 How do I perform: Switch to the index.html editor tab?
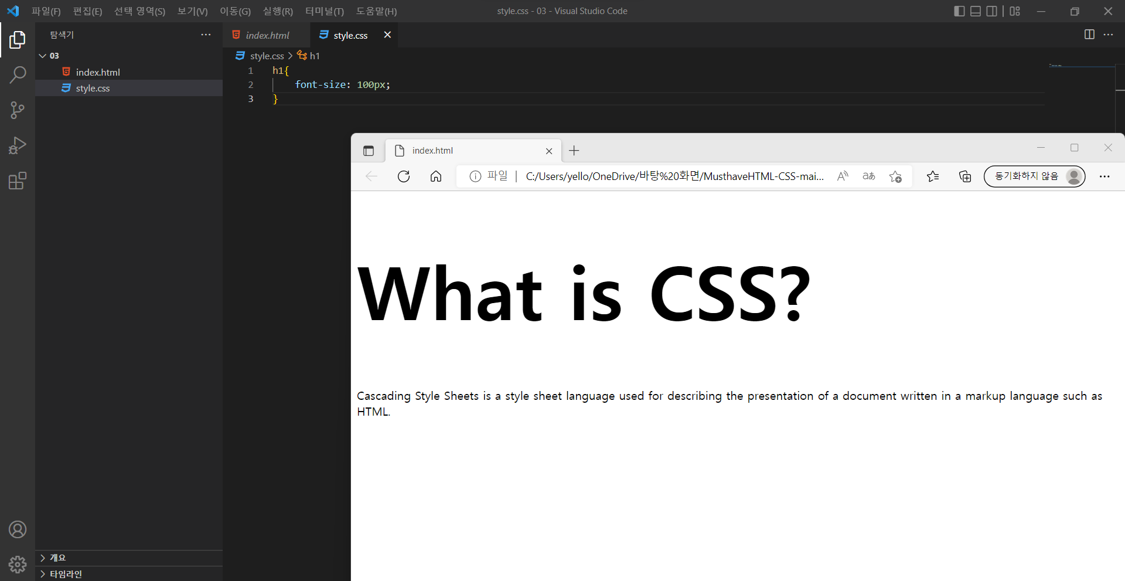[267, 35]
